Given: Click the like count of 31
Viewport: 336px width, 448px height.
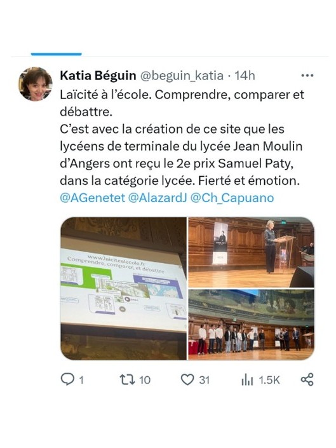Looking at the screenshot, I should [x=205, y=380].
